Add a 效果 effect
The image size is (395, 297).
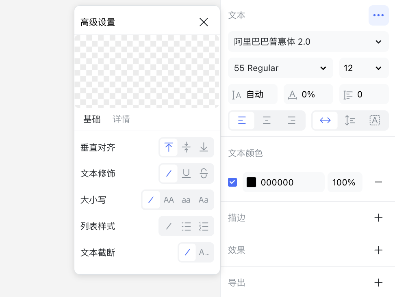click(378, 250)
